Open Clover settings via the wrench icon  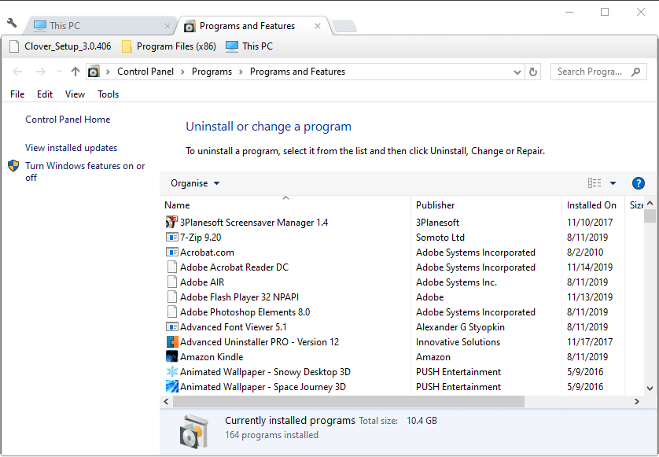coord(12,23)
